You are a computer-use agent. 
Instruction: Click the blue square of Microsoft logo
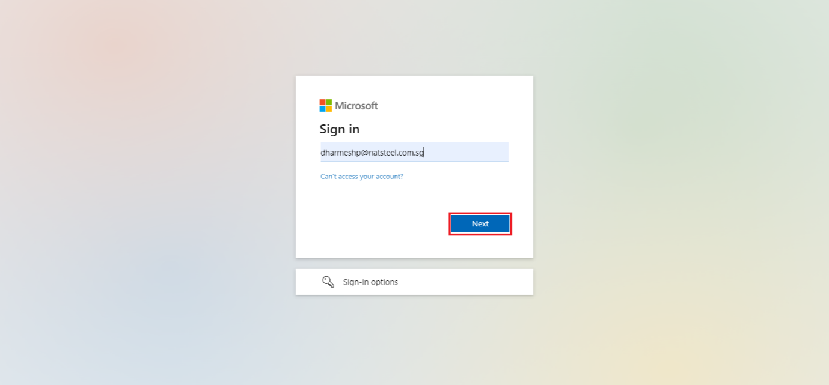tap(323, 109)
